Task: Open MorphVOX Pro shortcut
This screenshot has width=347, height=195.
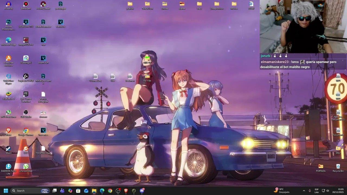Action: coord(26,42)
